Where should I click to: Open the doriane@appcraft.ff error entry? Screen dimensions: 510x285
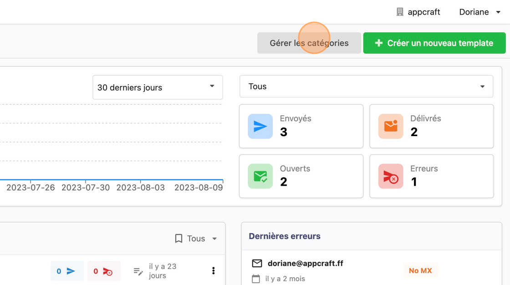pyautogui.click(x=305, y=264)
